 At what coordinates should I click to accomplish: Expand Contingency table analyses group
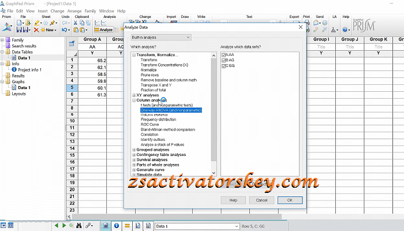(134, 155)
